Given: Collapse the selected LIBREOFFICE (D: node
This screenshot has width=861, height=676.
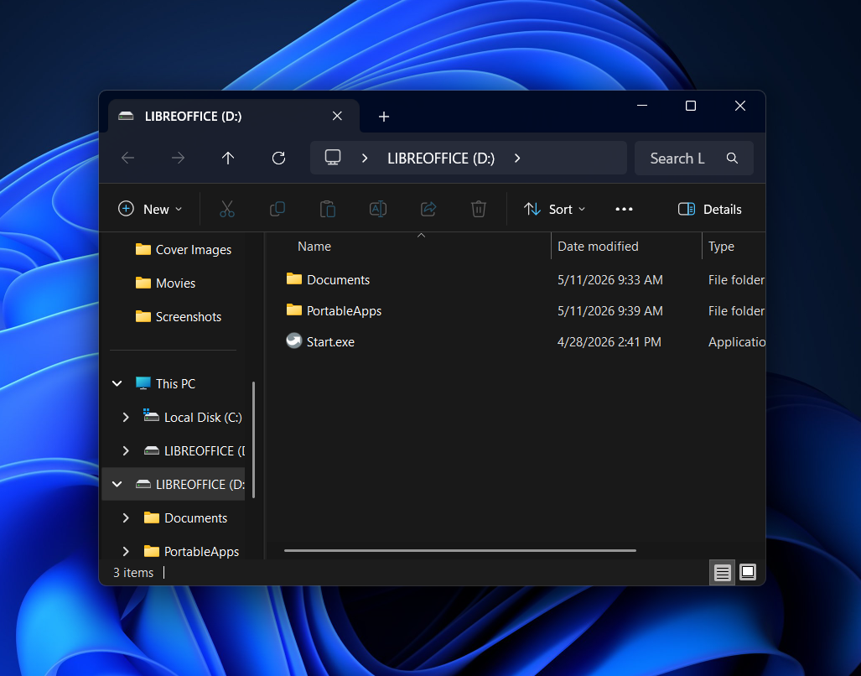Looking at the screenshot, I should [117, 484].
